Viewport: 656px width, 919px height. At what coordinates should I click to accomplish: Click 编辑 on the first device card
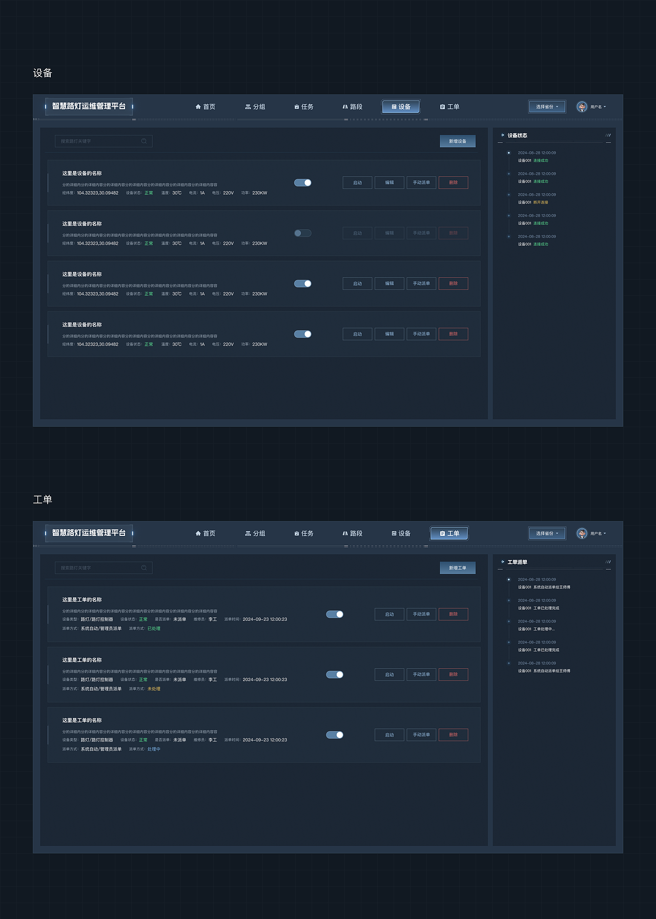click(389, 183)
